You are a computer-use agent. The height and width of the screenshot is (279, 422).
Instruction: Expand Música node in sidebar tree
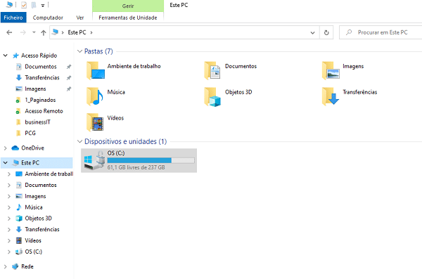[9, 207]
